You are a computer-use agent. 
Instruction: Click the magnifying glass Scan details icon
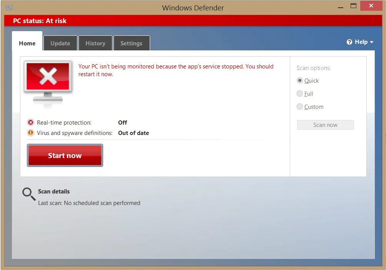[x=29, y=194]
